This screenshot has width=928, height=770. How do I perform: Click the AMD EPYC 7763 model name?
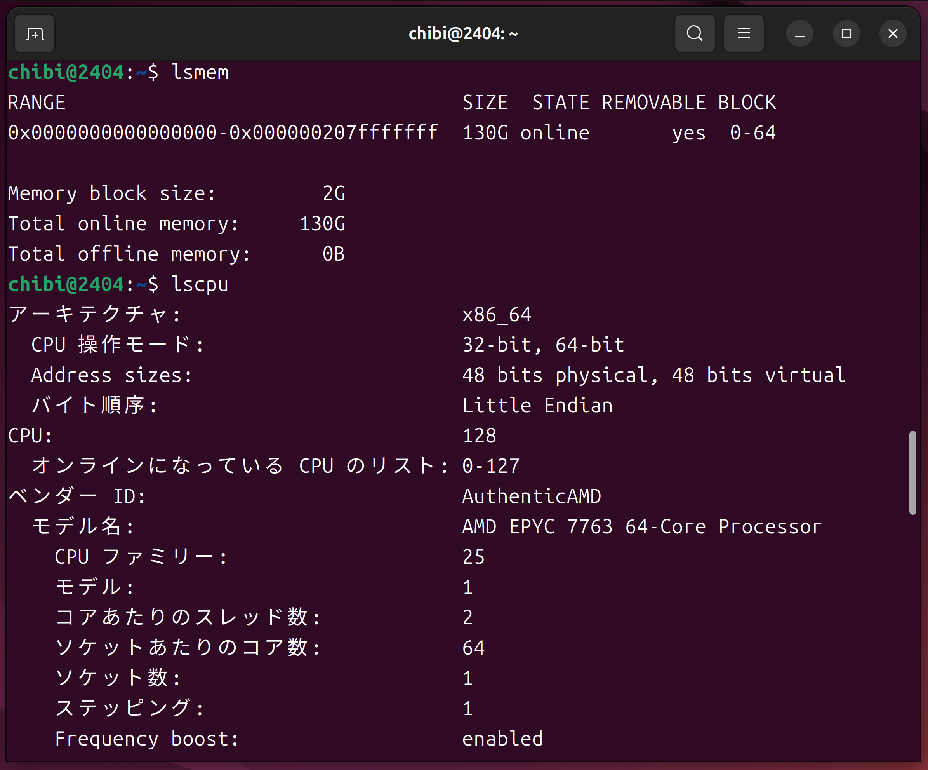(641, 526)
